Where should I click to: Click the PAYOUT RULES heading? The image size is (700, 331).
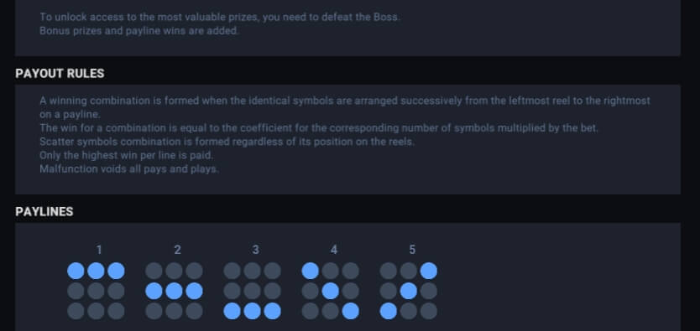point(60,74)
